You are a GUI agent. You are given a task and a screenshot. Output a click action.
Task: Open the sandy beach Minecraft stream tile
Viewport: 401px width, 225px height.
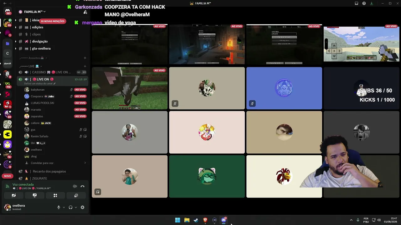coord(362,43)
